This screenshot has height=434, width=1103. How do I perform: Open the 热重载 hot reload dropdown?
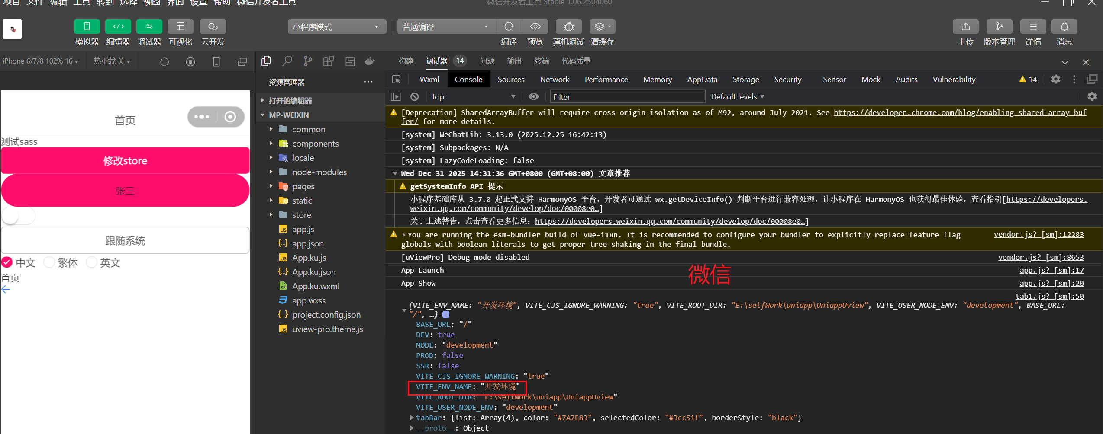coord(112,61)
